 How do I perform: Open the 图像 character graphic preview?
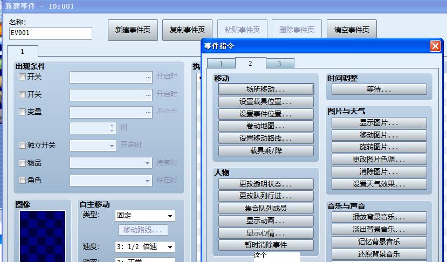point(43,236)
